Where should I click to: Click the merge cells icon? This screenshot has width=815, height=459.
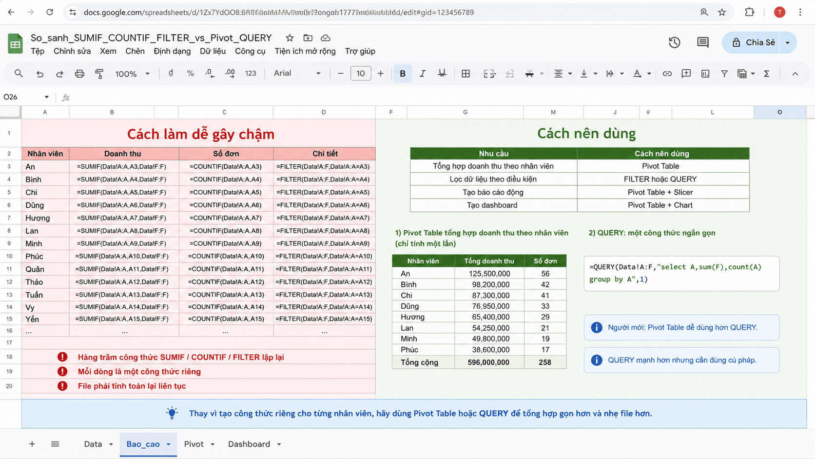tap(489, 74)
